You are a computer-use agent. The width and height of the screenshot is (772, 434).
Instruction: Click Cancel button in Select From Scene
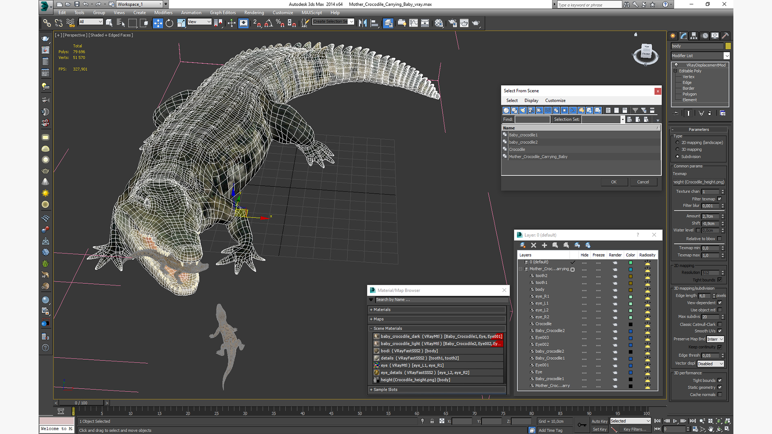point(643,182)
